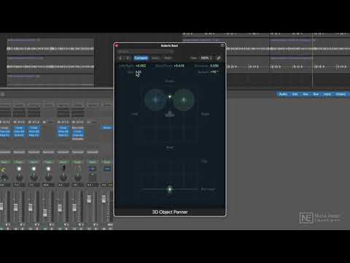Click the Elevation value 0.000
The height and width of the screenshot is (263, 350).
coord(214,66)
